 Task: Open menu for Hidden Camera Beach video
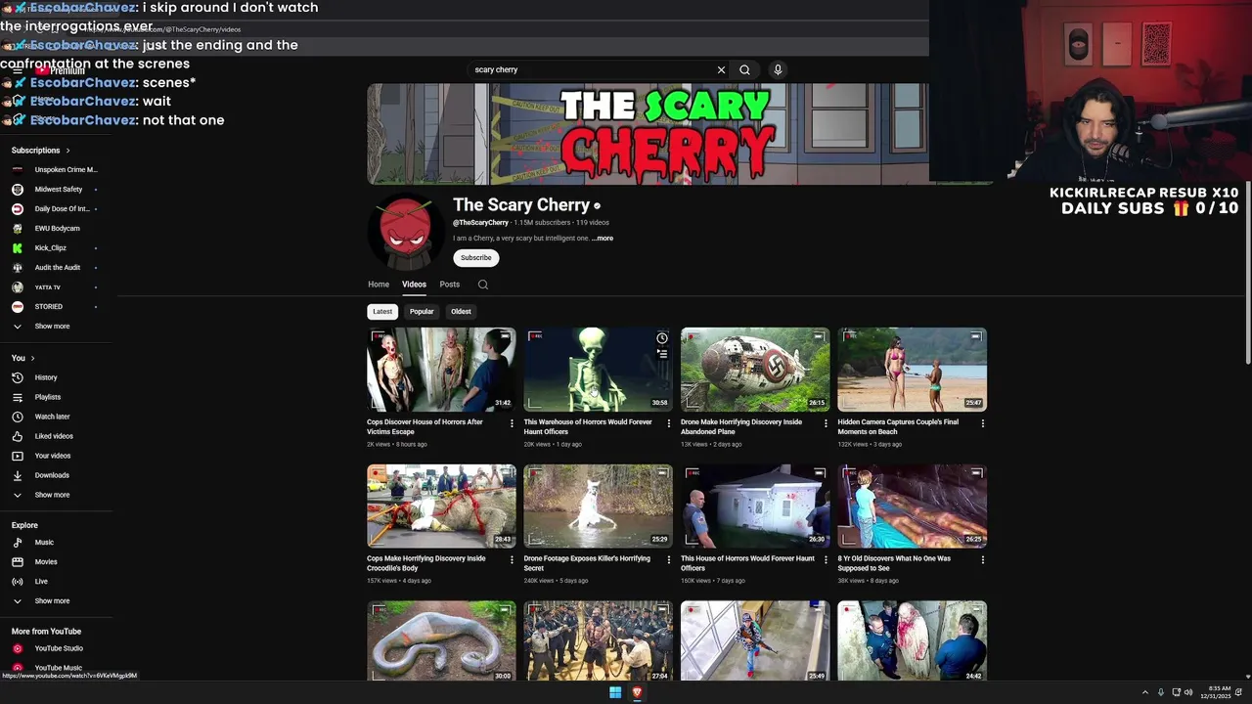[x=982, y=423]
